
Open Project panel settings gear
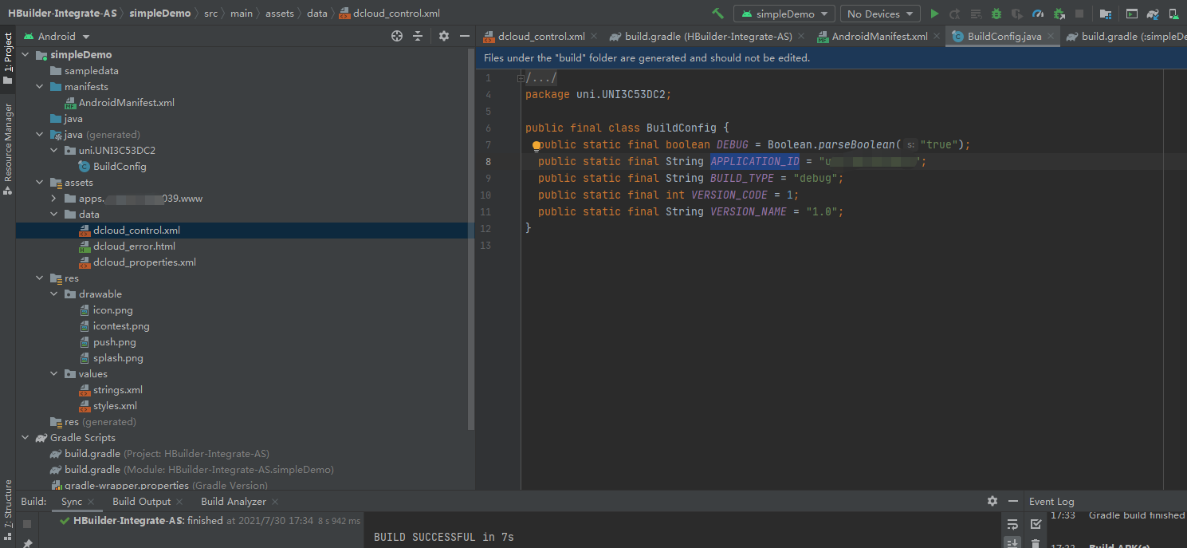coord(444,36)
